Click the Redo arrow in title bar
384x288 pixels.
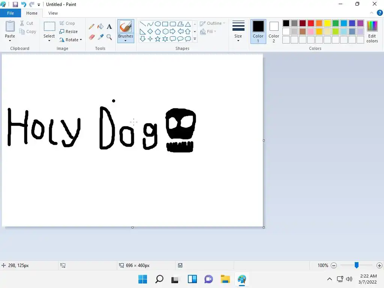pyautogui.click(x=32, y=4)
